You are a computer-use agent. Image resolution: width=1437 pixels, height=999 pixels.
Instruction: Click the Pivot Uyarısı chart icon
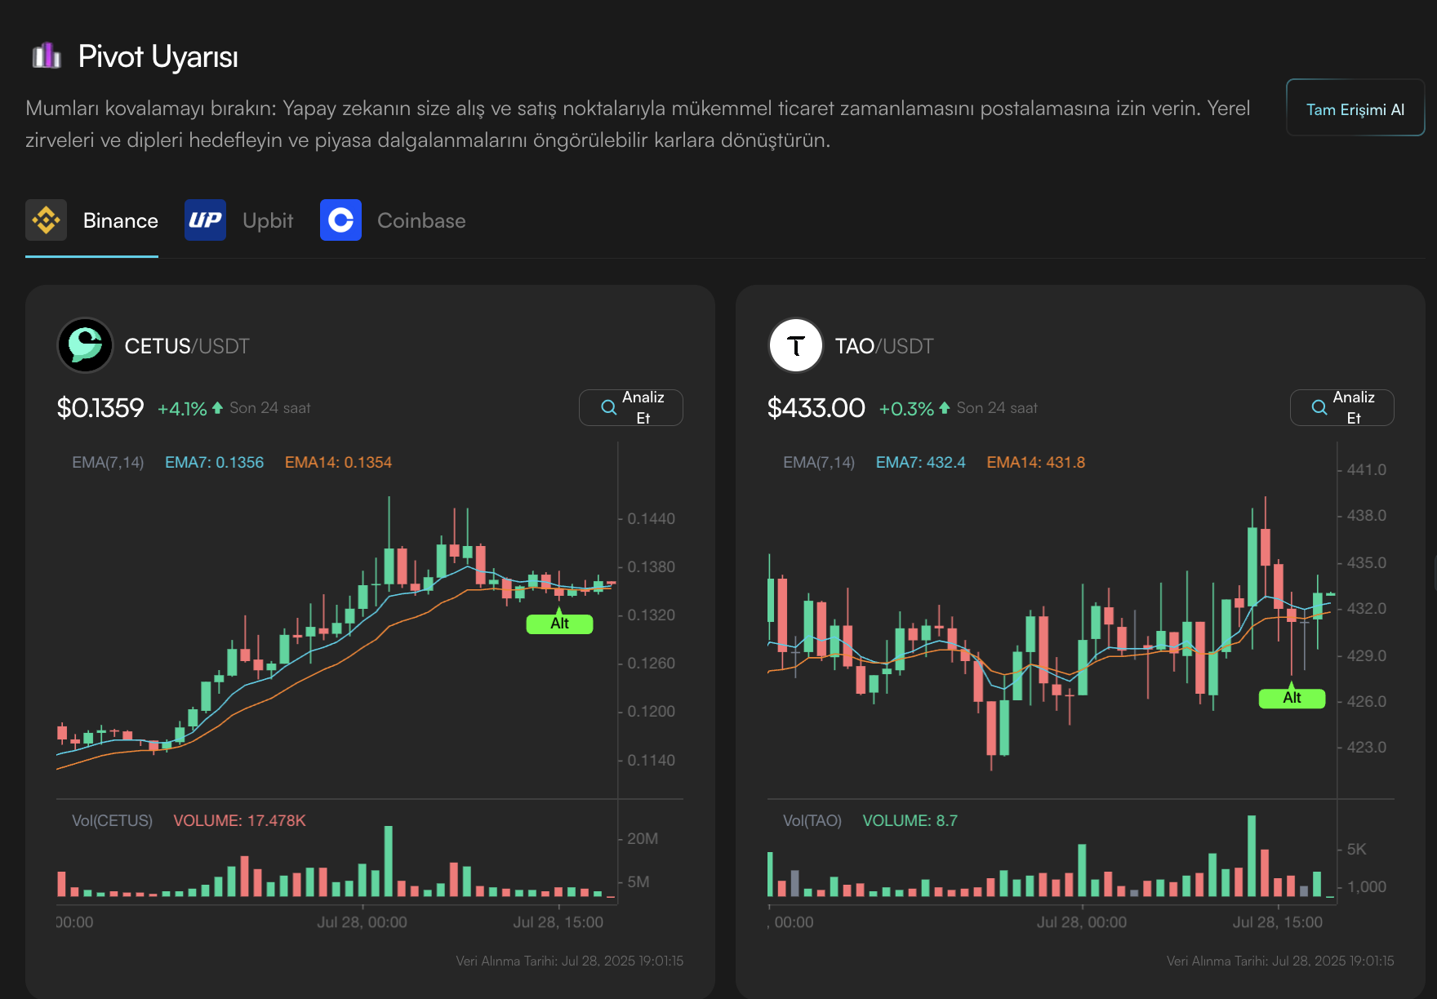tap(47, 56)
